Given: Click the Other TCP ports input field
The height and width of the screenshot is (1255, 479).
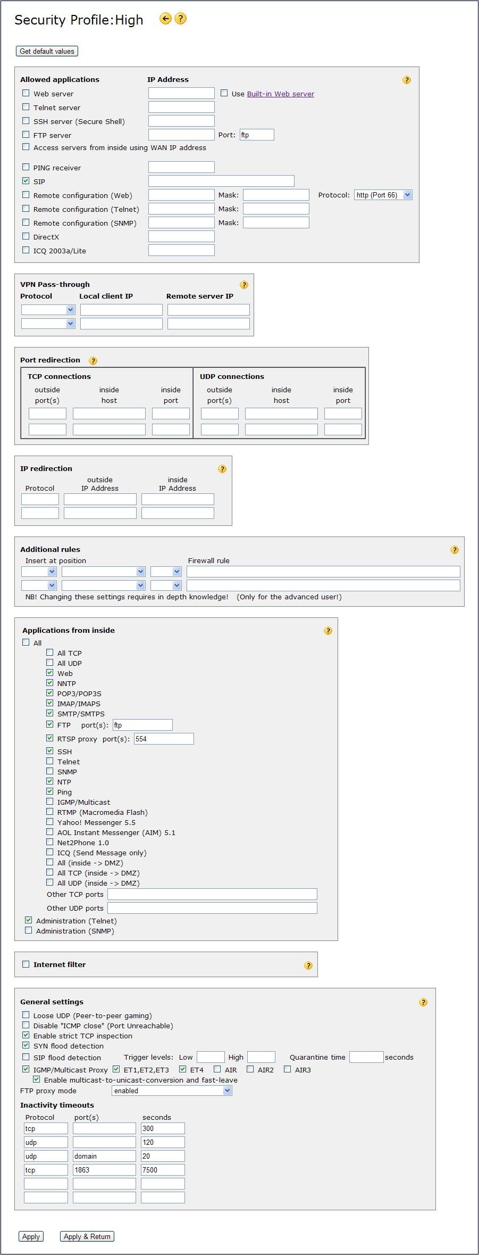Looking at the screenshot, I should tap(212, 894).
